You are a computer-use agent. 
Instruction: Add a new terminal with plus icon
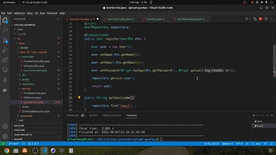254,115
